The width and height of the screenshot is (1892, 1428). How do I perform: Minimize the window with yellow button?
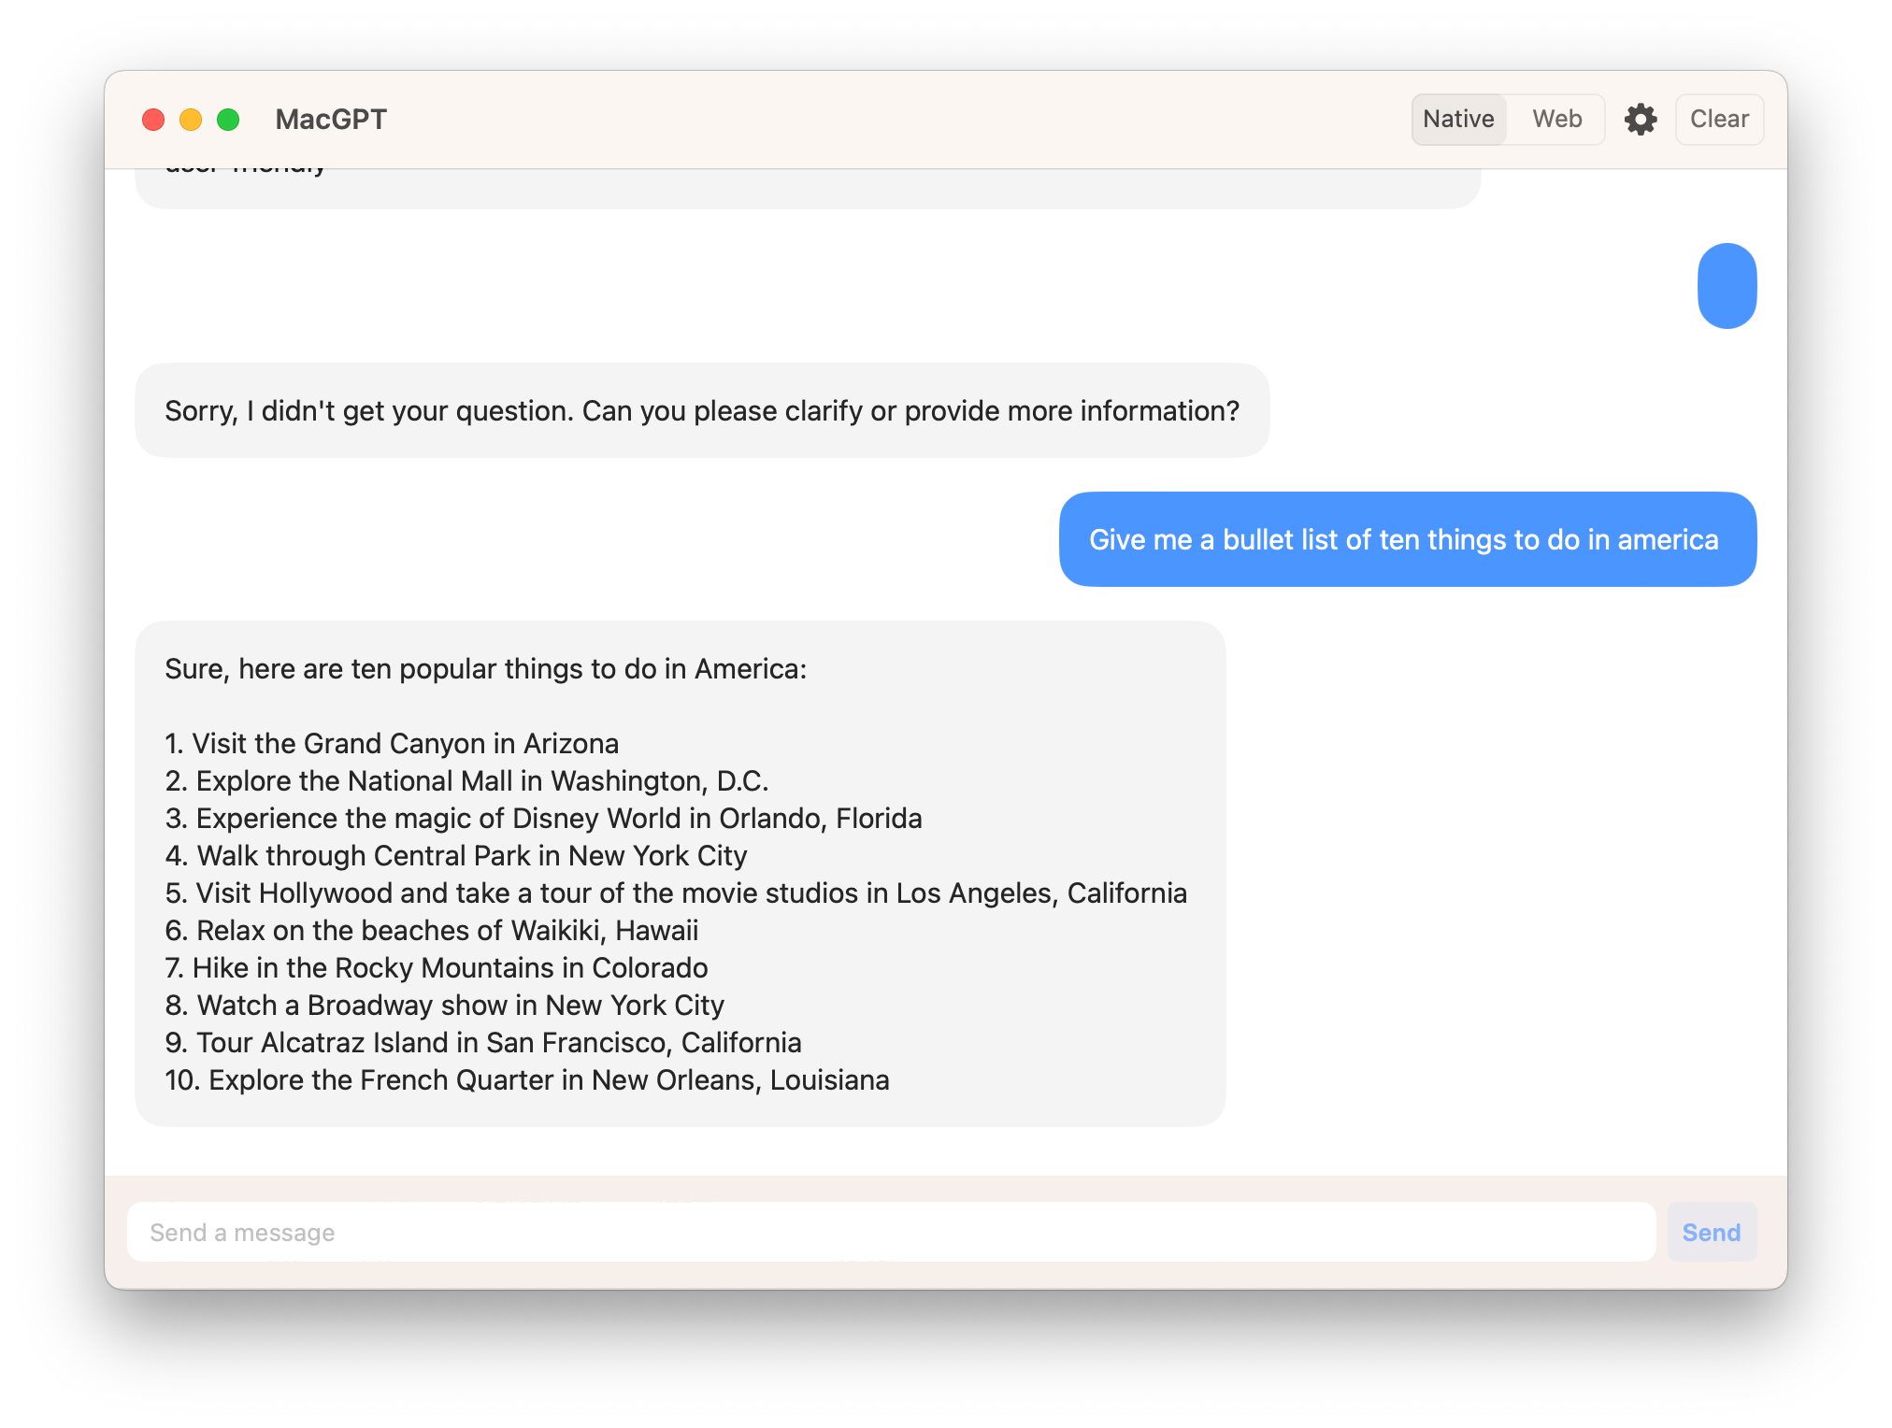191,120
